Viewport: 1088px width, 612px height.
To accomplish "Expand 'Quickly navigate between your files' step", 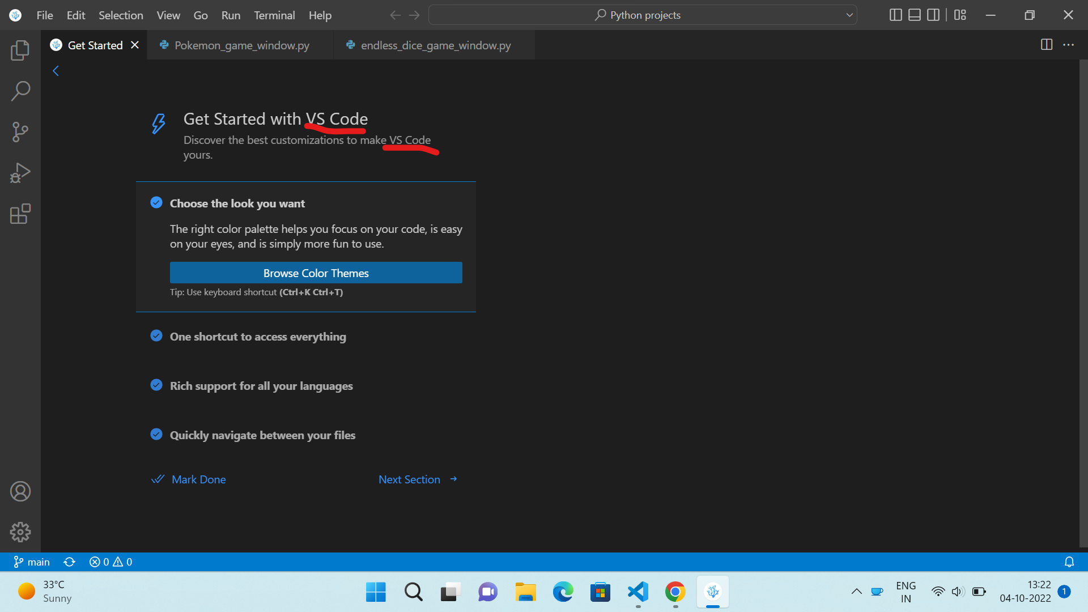I will click(262, 435).
